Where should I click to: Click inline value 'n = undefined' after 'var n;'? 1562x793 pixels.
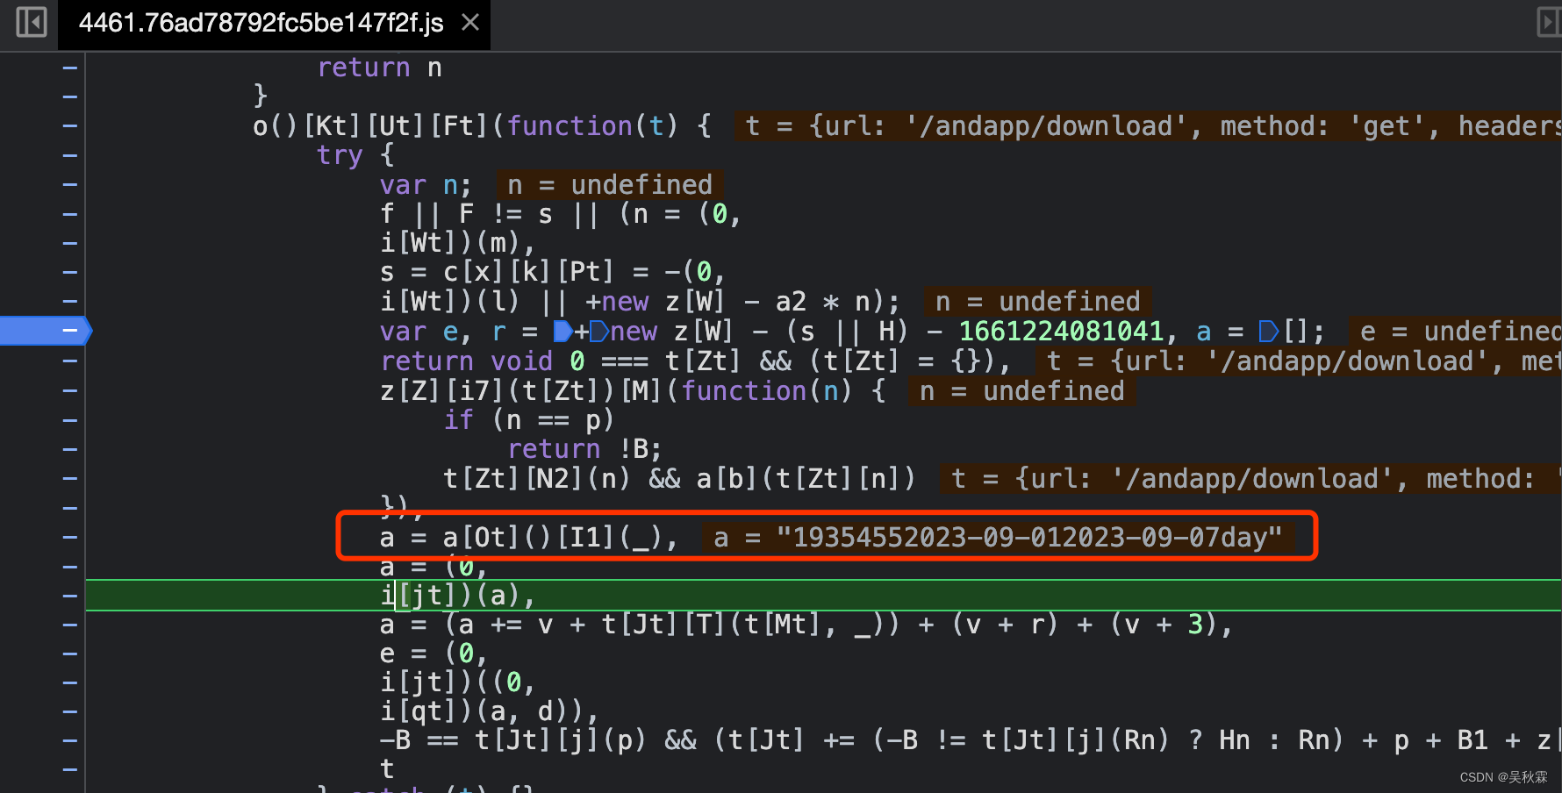pyautogui.click(x=610, y=185)
